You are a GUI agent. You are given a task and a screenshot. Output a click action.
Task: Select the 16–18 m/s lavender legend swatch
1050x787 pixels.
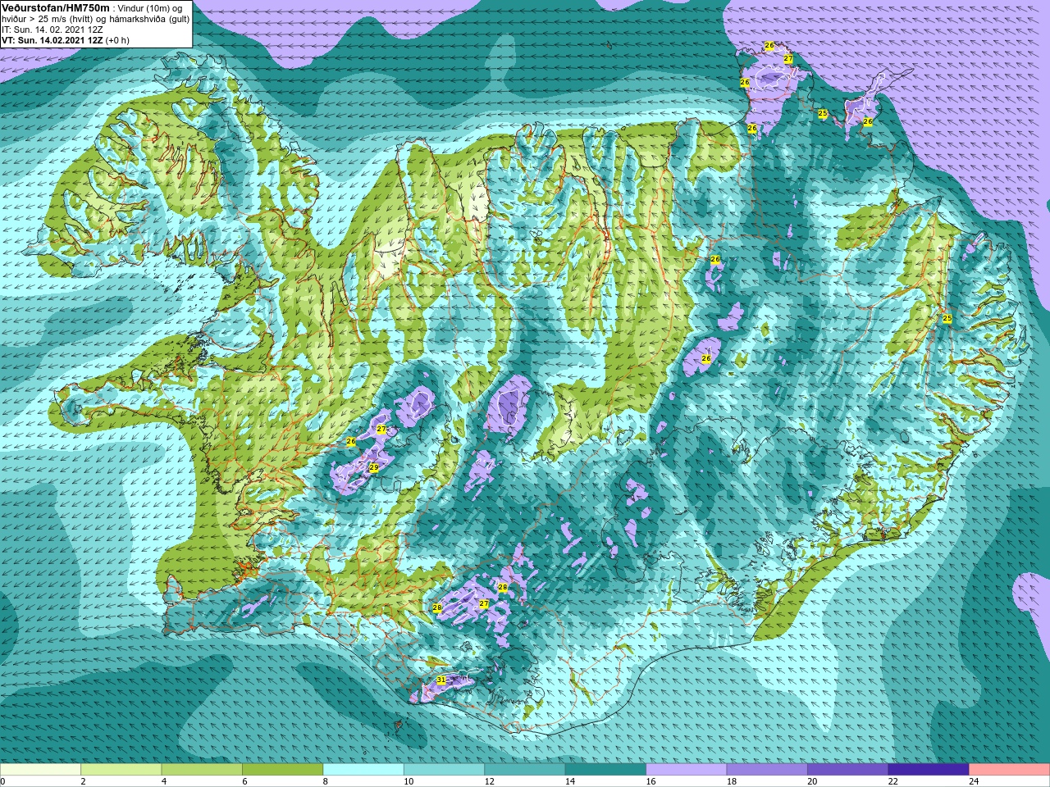point(687,770)
